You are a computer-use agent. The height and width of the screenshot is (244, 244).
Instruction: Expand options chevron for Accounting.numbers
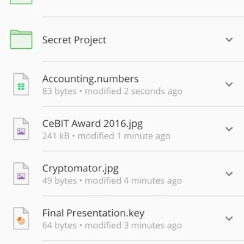[229, 84]
